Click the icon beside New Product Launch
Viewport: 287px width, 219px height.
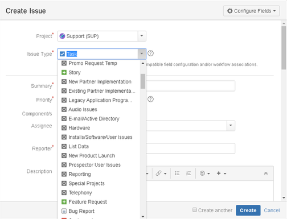pyautogui.click(x=64, y=156)
